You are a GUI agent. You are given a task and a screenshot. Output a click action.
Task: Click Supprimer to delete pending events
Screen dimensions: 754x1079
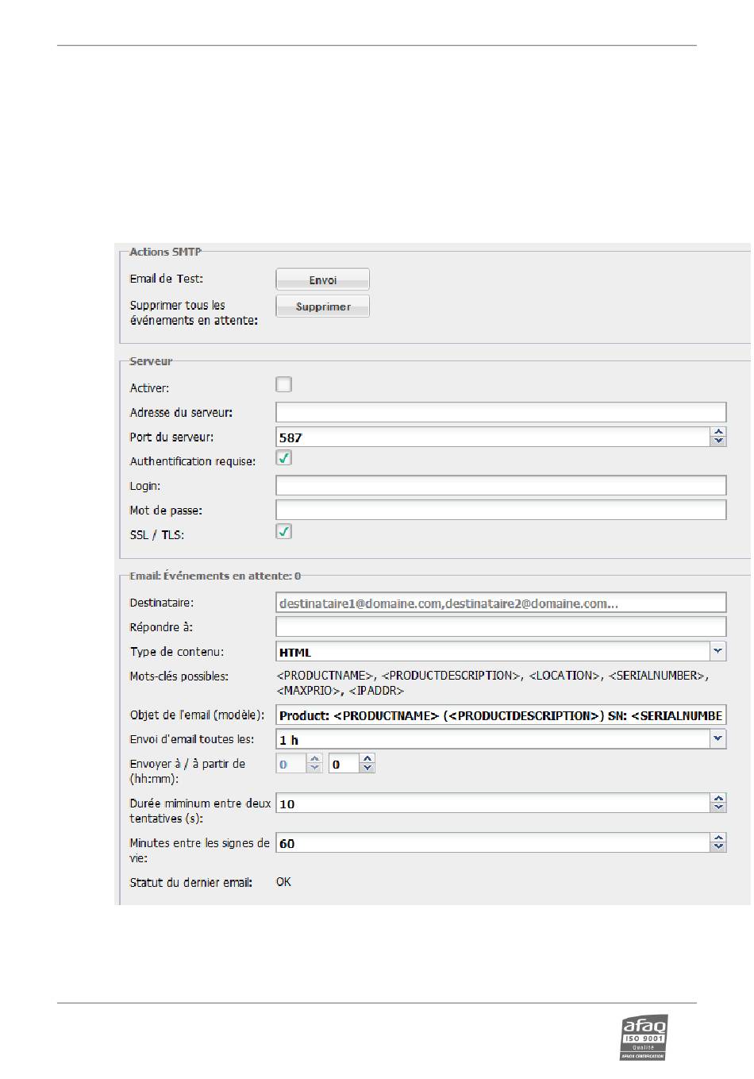click(322, 306)
